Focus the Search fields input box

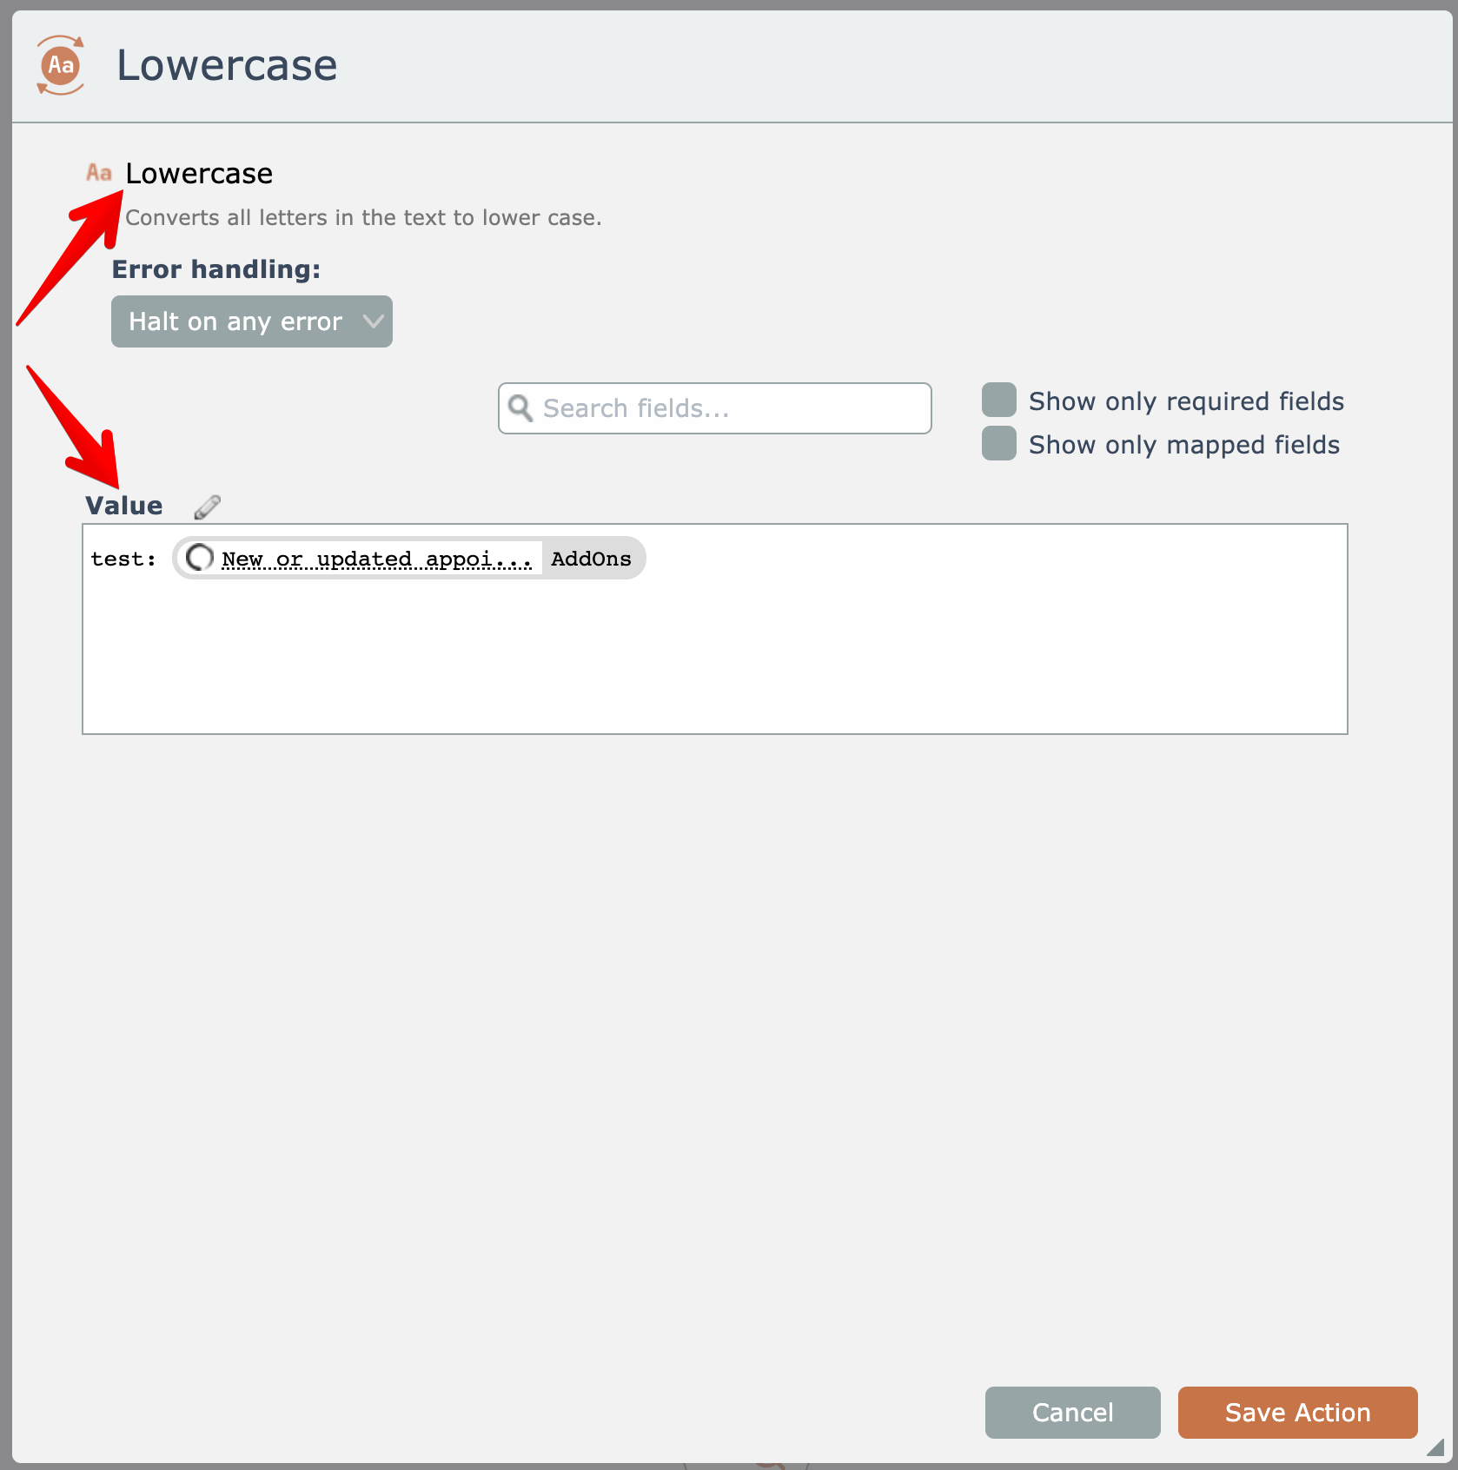(x=730, y=408)
